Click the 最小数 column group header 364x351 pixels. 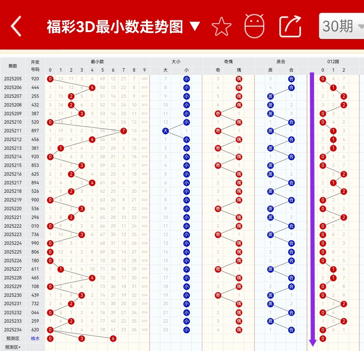(x=97, y=62)
